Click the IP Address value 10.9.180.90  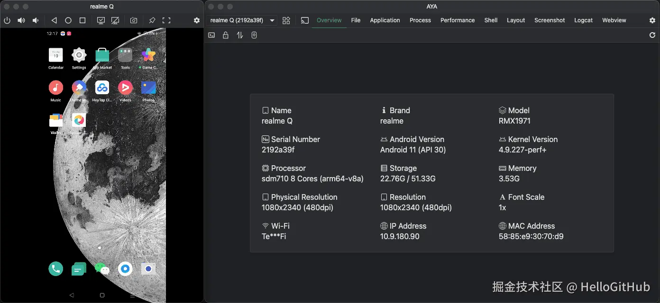pyautogui.click(x=400, y=236)
